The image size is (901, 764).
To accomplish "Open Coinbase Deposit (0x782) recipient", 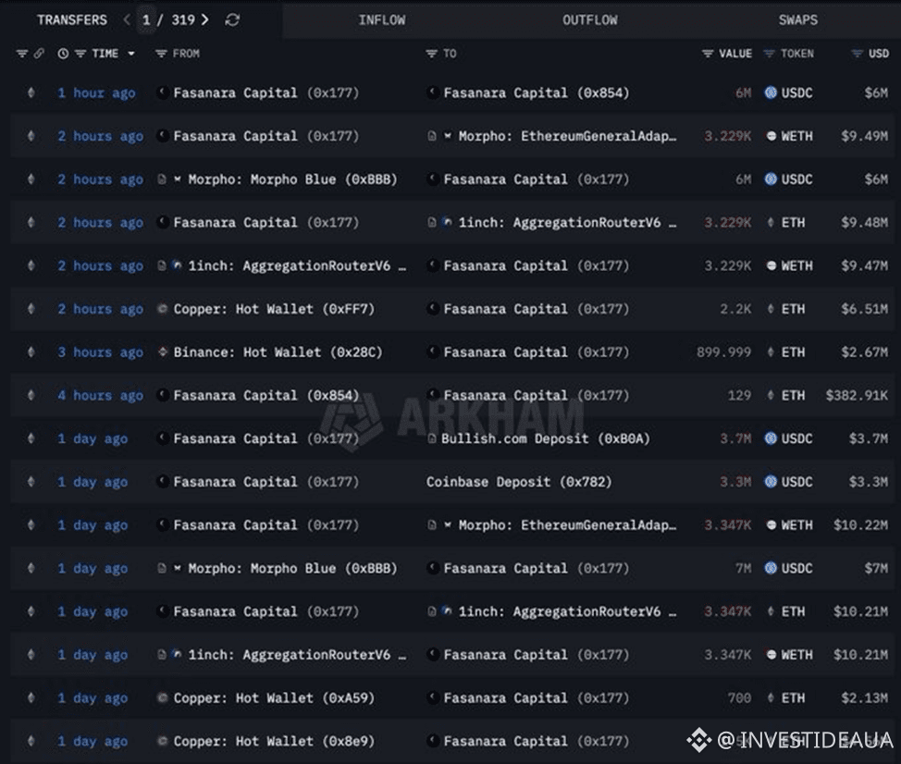I will coord(519,482).
